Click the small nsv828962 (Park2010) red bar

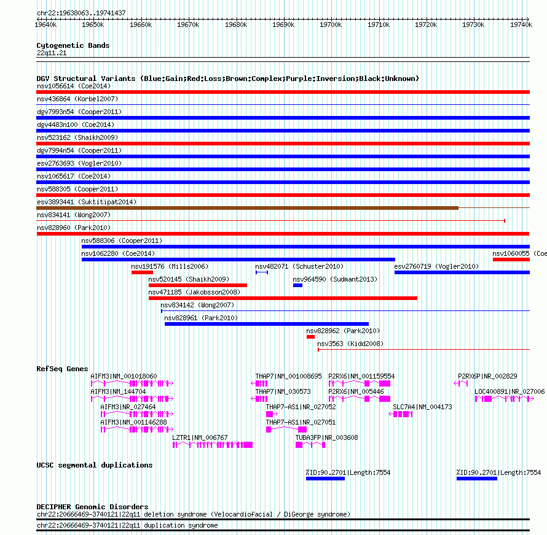(x=310, y=337)
